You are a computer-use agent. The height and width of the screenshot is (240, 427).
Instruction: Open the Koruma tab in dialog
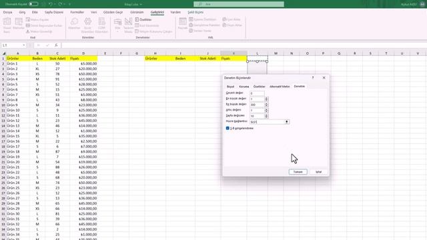tap(244, 87)
